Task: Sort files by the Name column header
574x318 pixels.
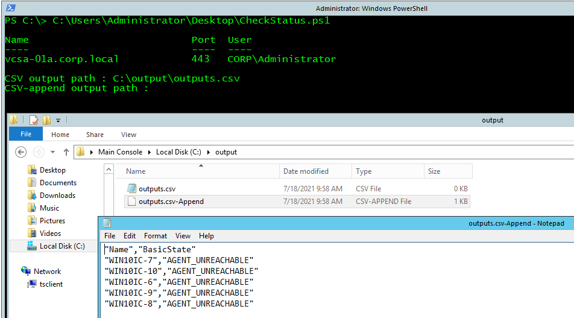Action: click(197, 171)
